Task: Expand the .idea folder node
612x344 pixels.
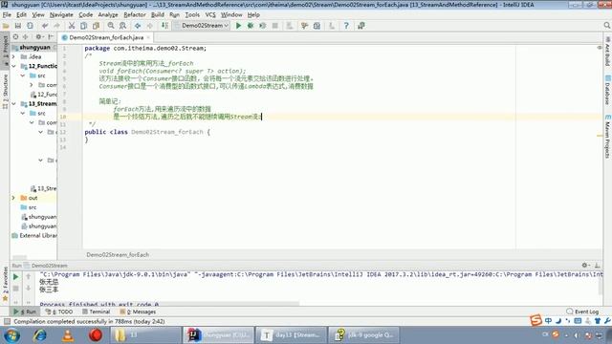Action: tap(14, 56)
